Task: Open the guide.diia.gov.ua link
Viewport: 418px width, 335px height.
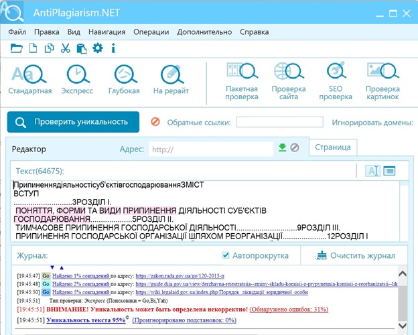Action: 267,284
